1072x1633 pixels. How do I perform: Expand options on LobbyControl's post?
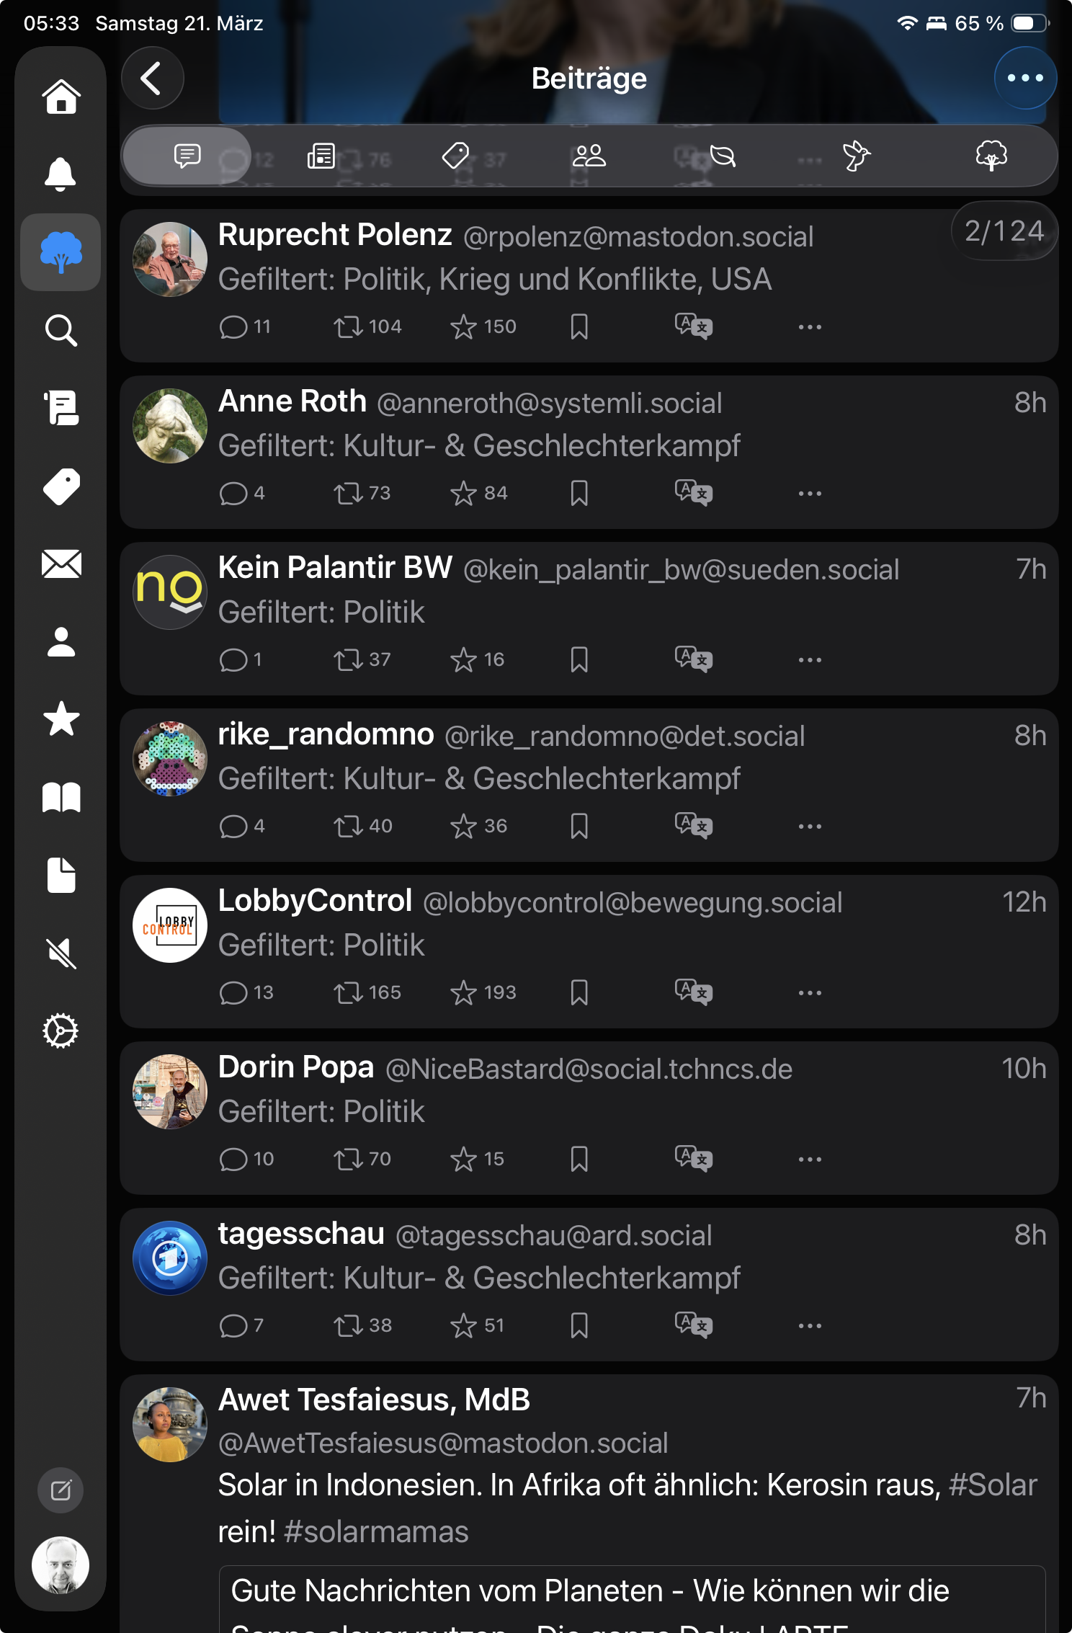click(810, 992)
